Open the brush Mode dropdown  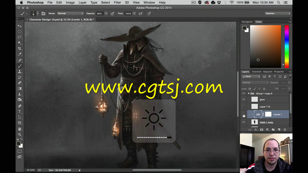[70, 13]
